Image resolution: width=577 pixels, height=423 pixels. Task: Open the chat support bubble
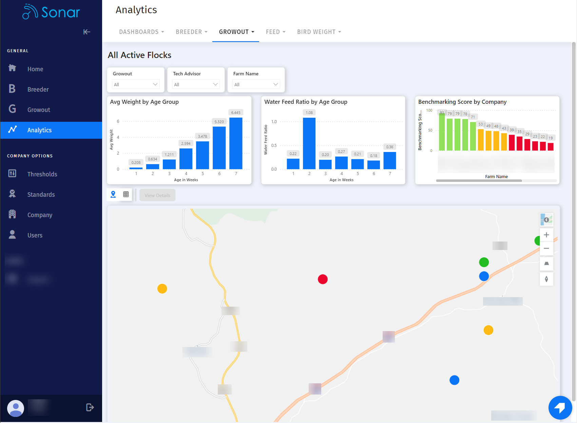coord(560,407)
